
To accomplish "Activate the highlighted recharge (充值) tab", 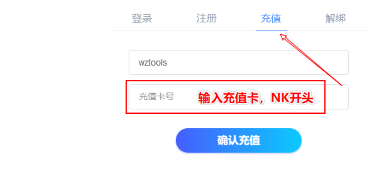I will (x=271, y=19).
